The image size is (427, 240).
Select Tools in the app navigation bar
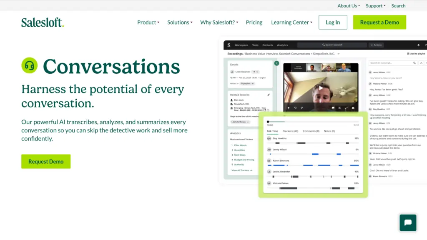pos(255,45)
